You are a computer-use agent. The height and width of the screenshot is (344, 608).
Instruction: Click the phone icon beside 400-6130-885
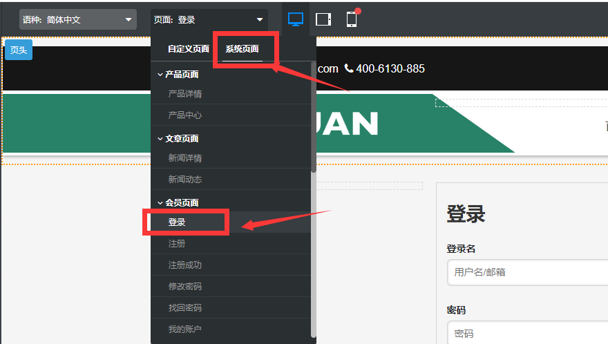click(349, 68)
